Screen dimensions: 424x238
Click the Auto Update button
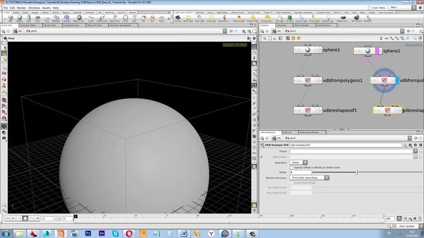[407, 226]
